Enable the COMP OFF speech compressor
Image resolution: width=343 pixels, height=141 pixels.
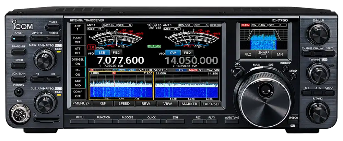tap(78, 94)
